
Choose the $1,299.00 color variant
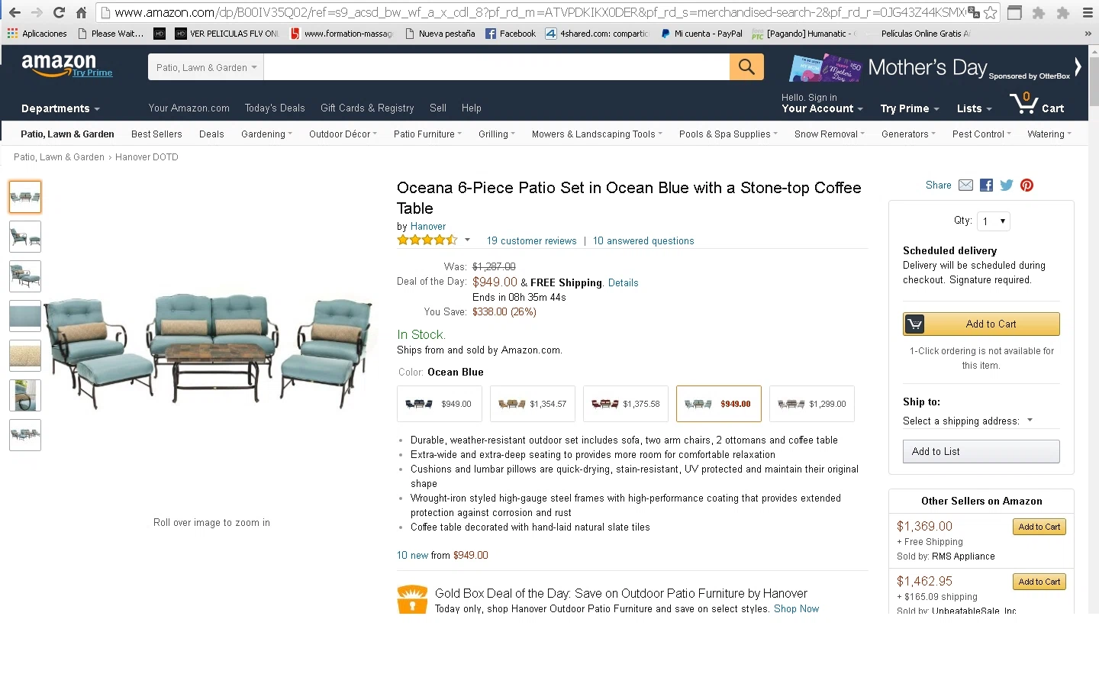812,404
